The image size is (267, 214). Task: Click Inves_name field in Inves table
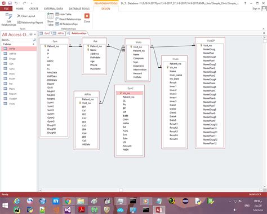[x=176, y=75]
